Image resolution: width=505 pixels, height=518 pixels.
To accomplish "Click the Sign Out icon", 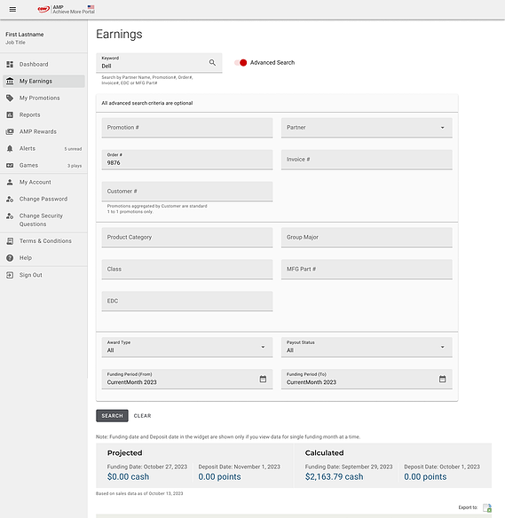I will coord(10,275).
